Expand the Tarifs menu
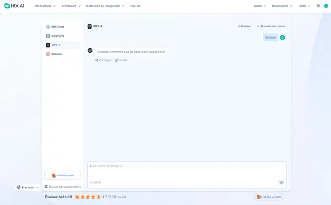The image size is (331, 205). [x=304, y=6]
